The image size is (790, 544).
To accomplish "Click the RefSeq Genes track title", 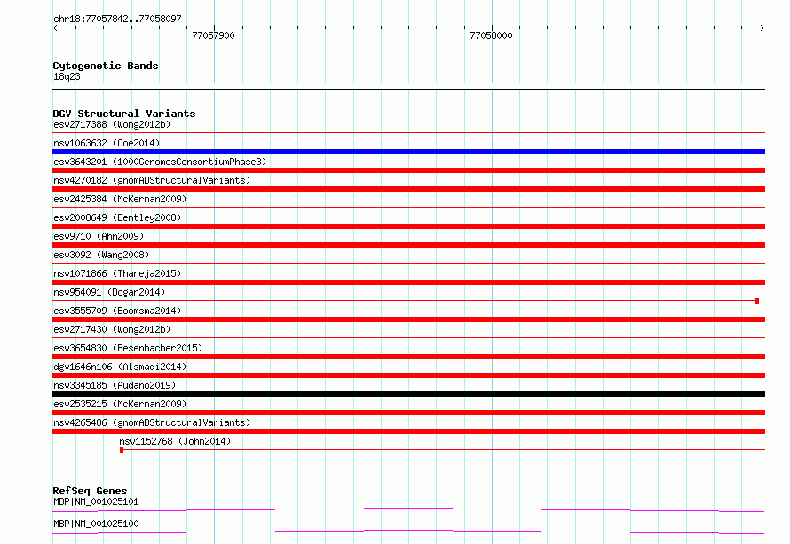I will [x=90, y=491].
